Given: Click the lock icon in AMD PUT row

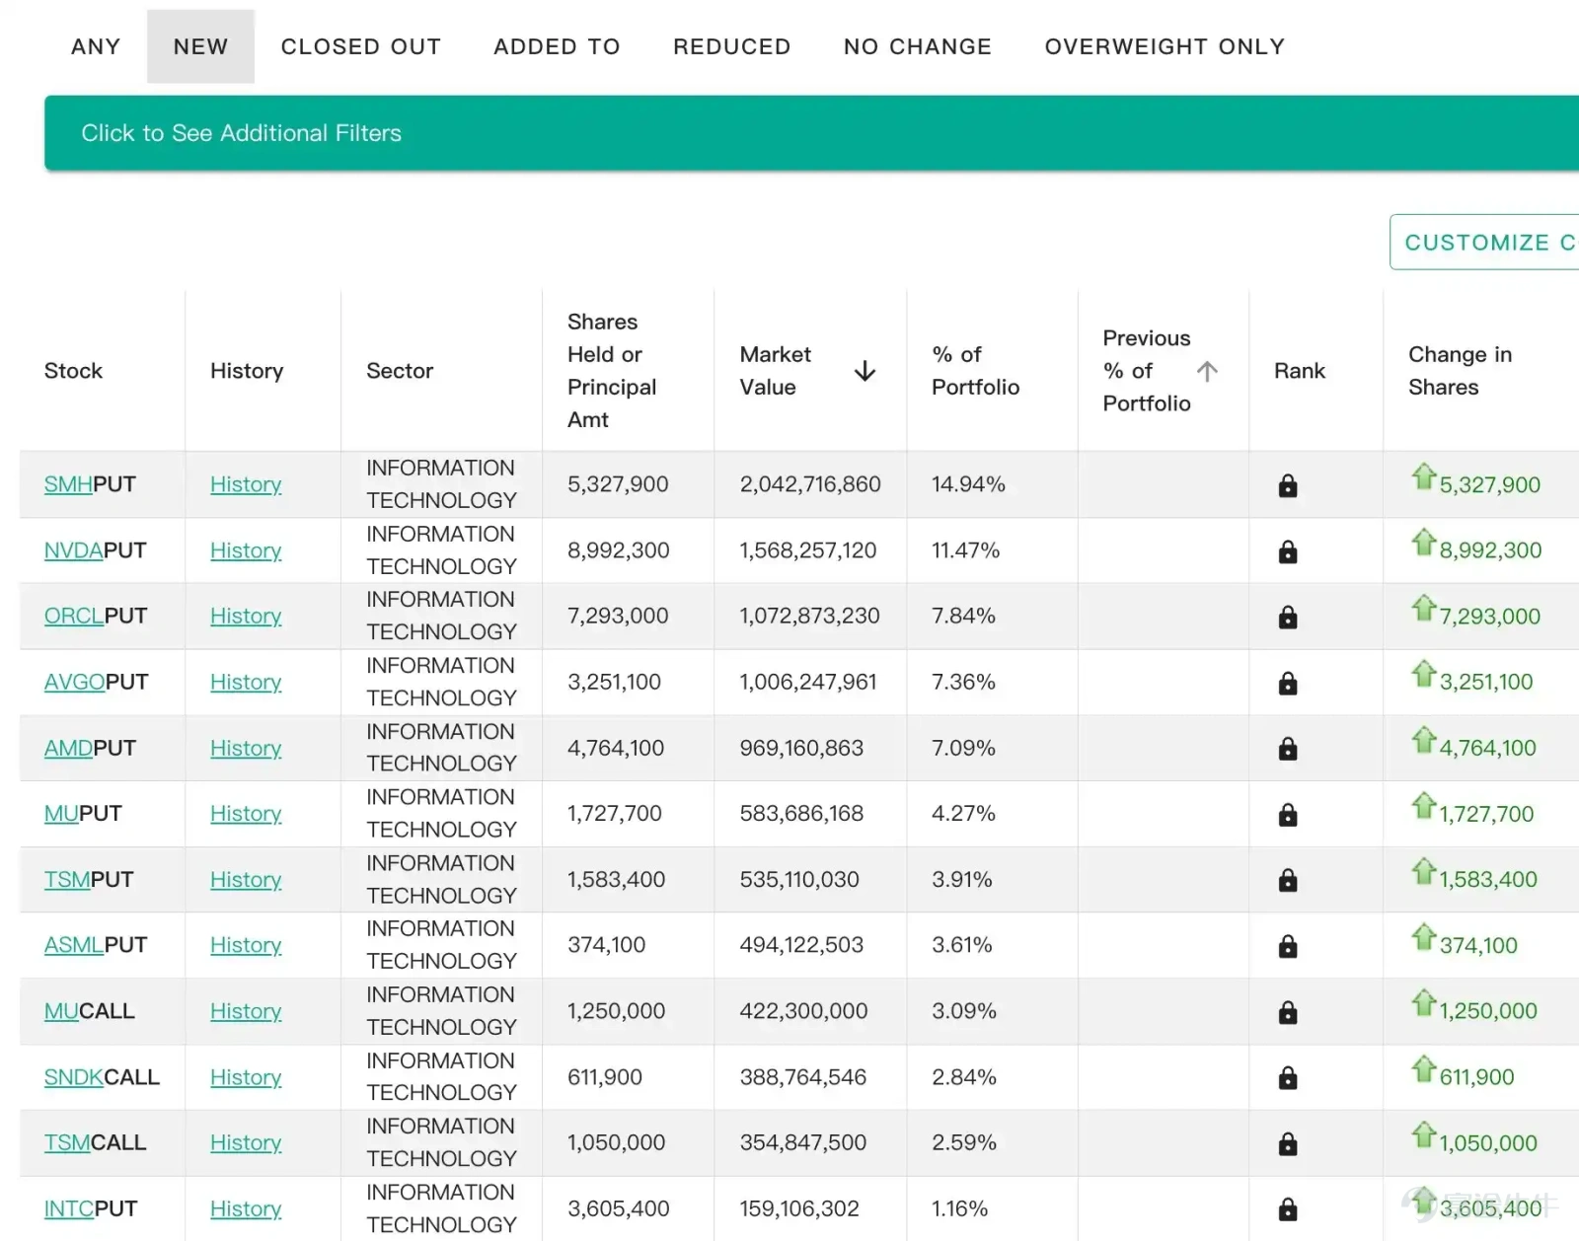Looking at the screenshot, I should (1287, 749).
